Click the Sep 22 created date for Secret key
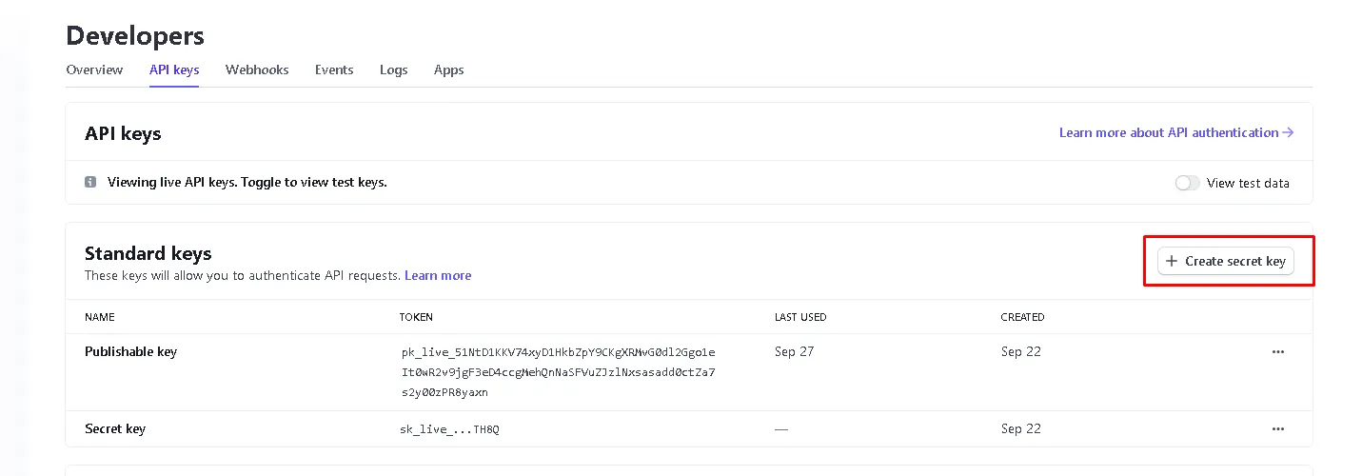 (x=1021, y=428)
